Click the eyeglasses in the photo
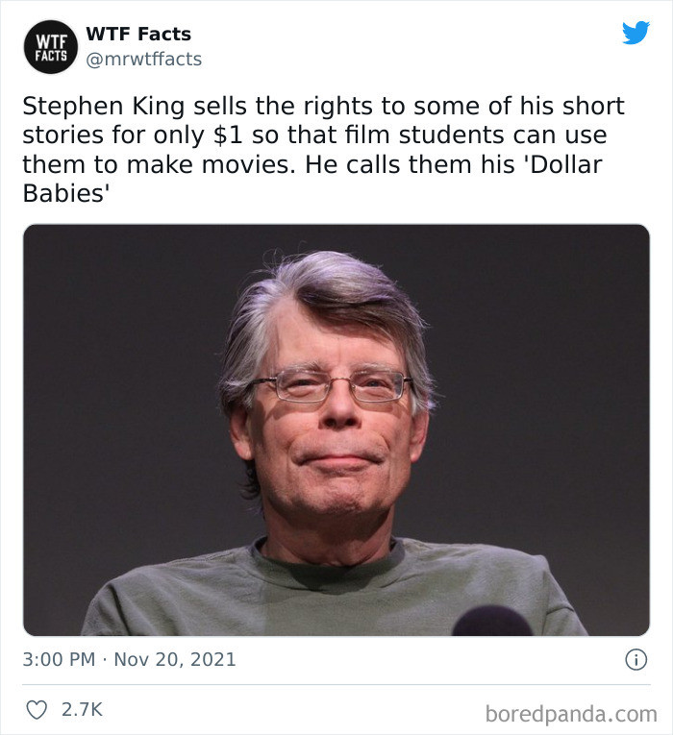 [330, 385]
